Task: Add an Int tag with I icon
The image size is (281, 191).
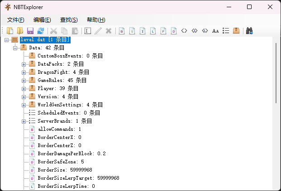Action: tap(143, 31)
